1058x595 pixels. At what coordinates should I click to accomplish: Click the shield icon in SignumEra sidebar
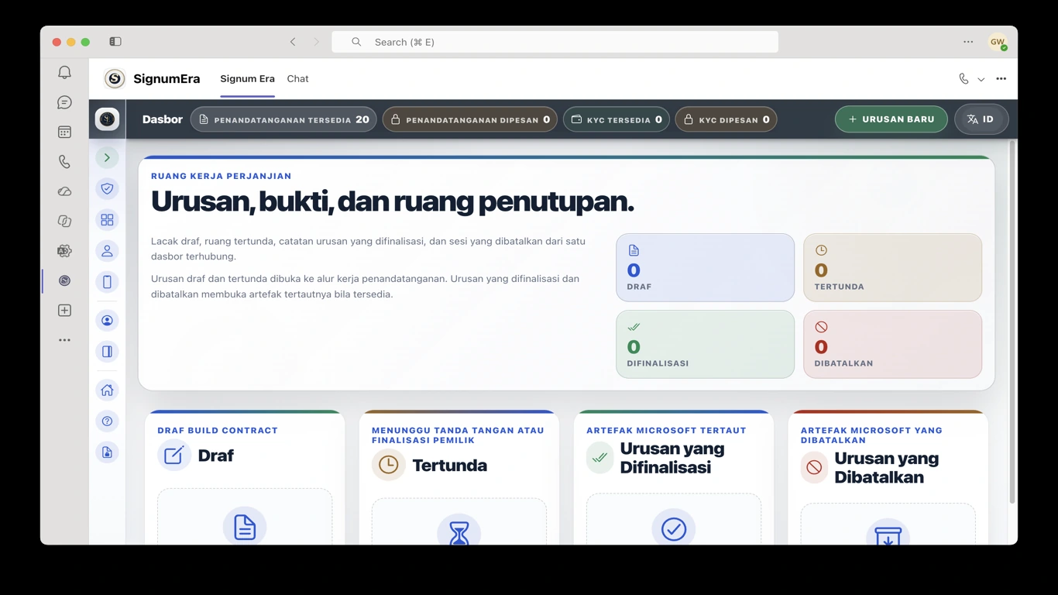click(107, 188)
